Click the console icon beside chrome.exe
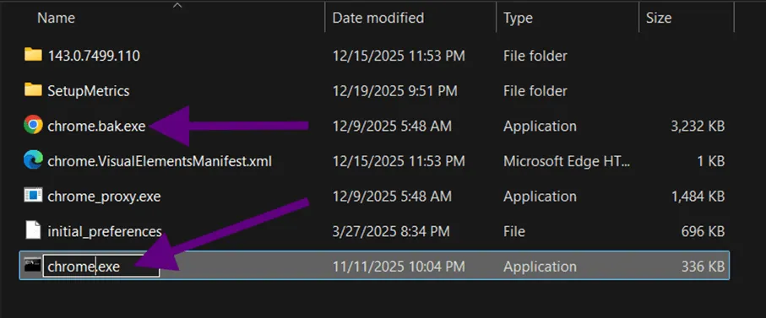 [32, 266]
